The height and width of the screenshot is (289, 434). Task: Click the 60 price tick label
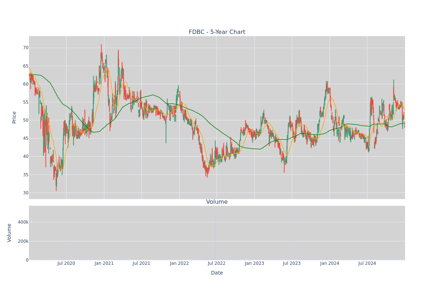pos(26,84)
